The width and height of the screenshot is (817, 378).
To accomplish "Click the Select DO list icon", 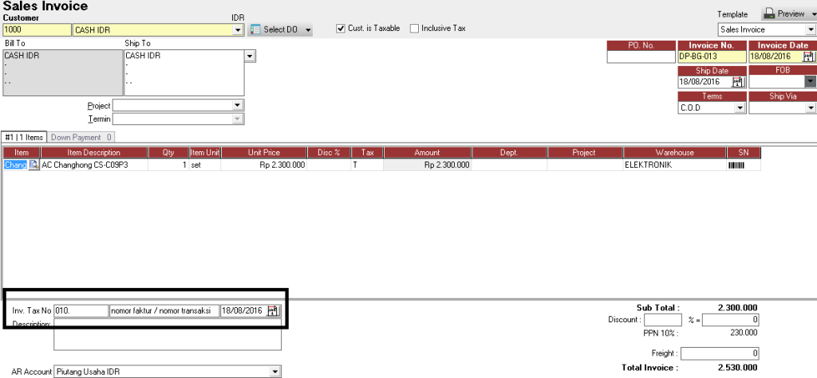I will coord(255,29).
